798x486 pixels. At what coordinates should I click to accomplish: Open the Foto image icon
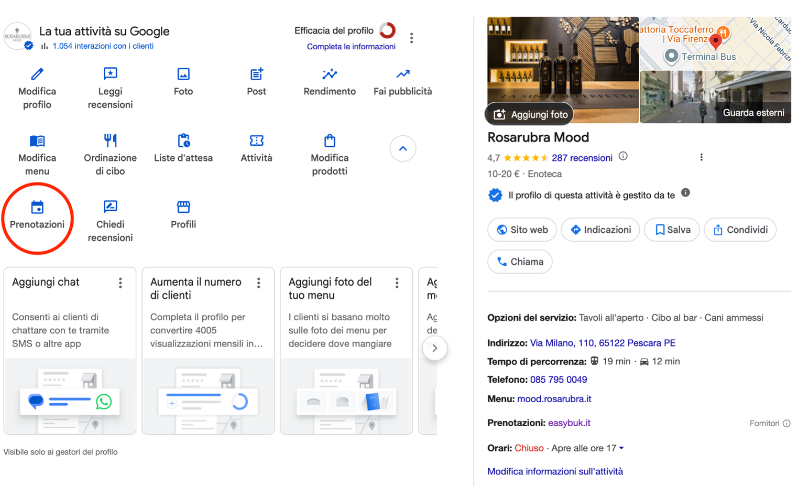coord(183,74)
